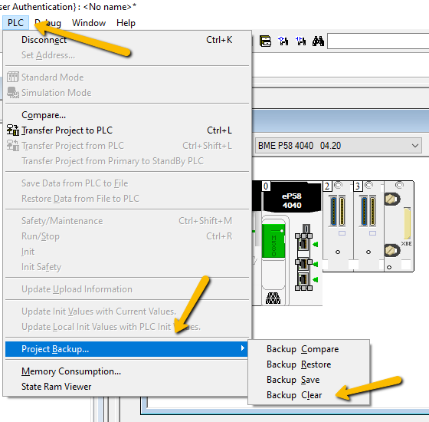This screenshot has width=429, height=422.
Task: Open Memory Consumption...
Action: (127, 371)
